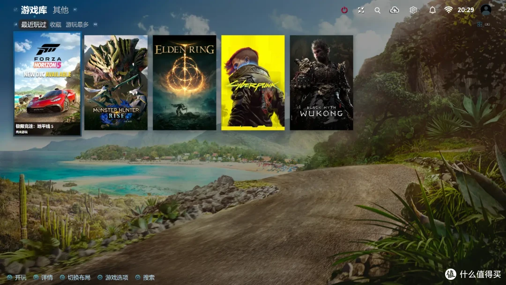Open 游戏选项 game options
Image resolution: width=506 pixels, height=285 pixels.
point(113,277)
